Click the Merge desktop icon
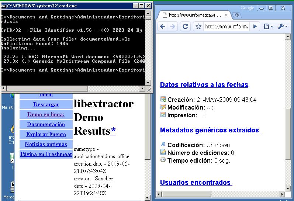Image resolution: width=294 pixels, height=201 pixels. coord(8,189)
